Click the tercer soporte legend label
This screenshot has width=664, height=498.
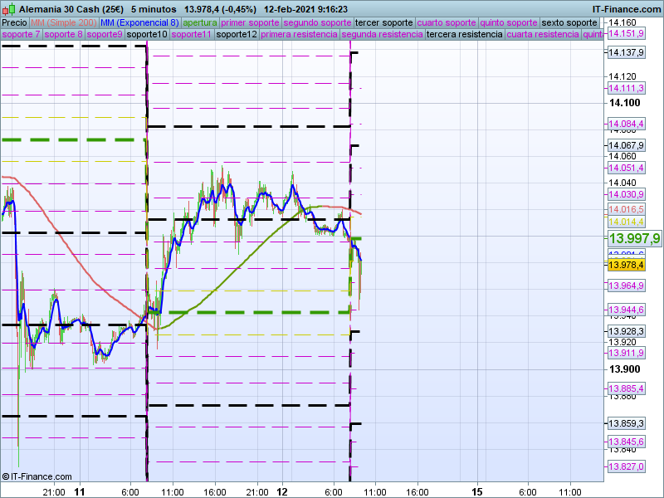(383, 22)
